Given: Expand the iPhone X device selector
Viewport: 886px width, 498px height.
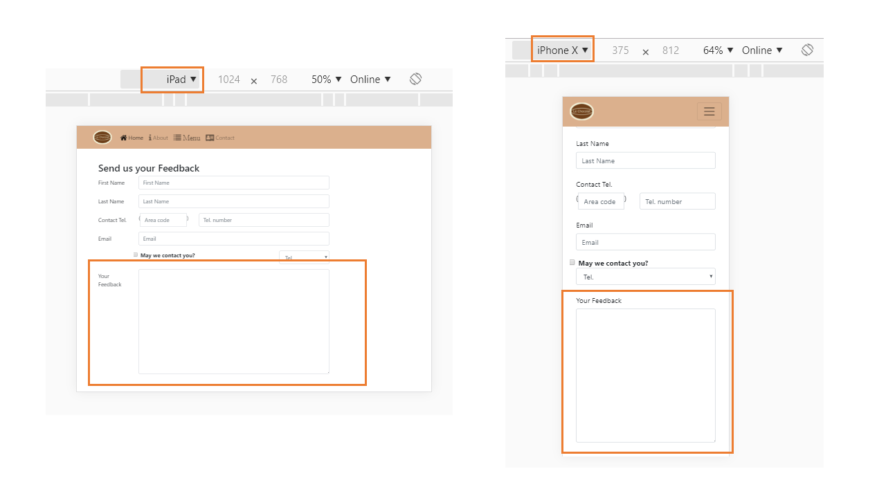Looking at the screenshot, I should coord(562,49).
